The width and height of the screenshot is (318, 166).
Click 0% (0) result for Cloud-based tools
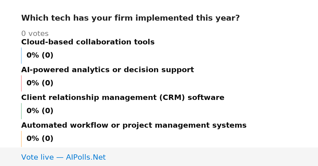[x=40, y=56]
